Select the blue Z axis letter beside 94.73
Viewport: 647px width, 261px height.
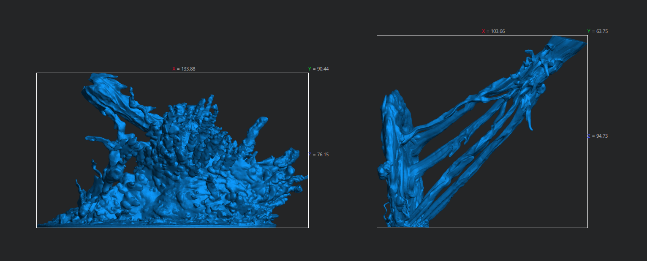tap(589, 136)
